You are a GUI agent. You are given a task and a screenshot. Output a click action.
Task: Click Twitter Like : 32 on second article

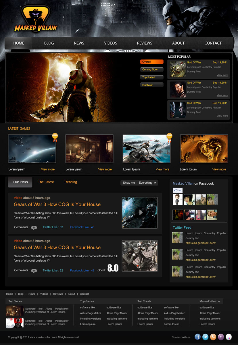pos(53,271)
